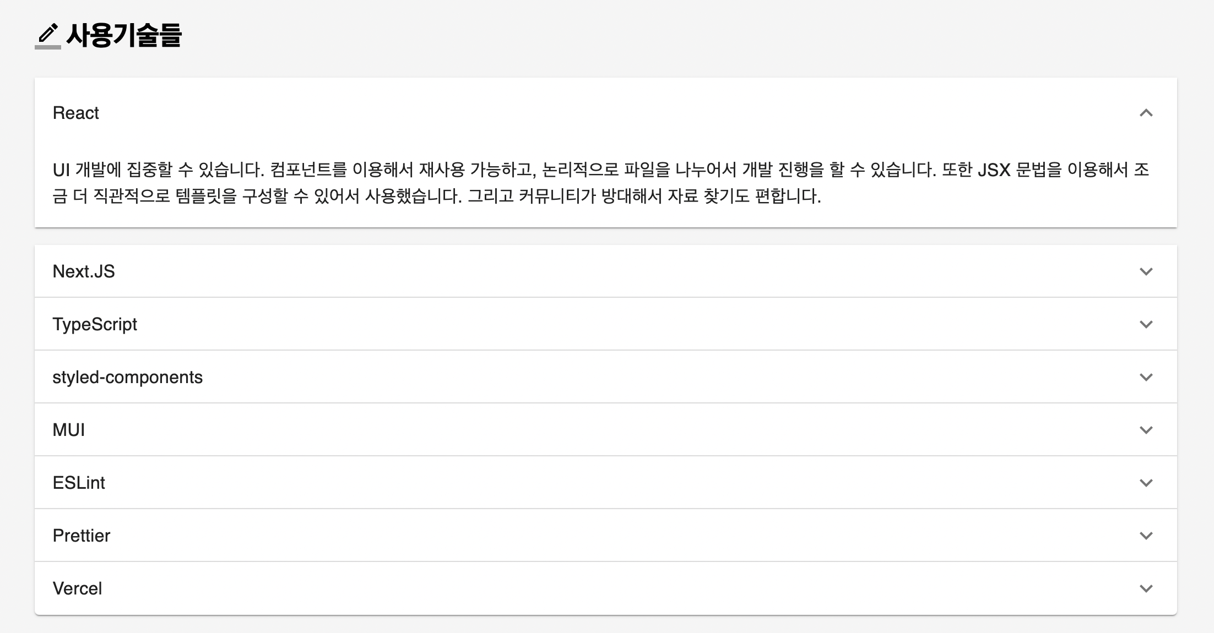Select the Prettier accordion label

coord(82,536)
